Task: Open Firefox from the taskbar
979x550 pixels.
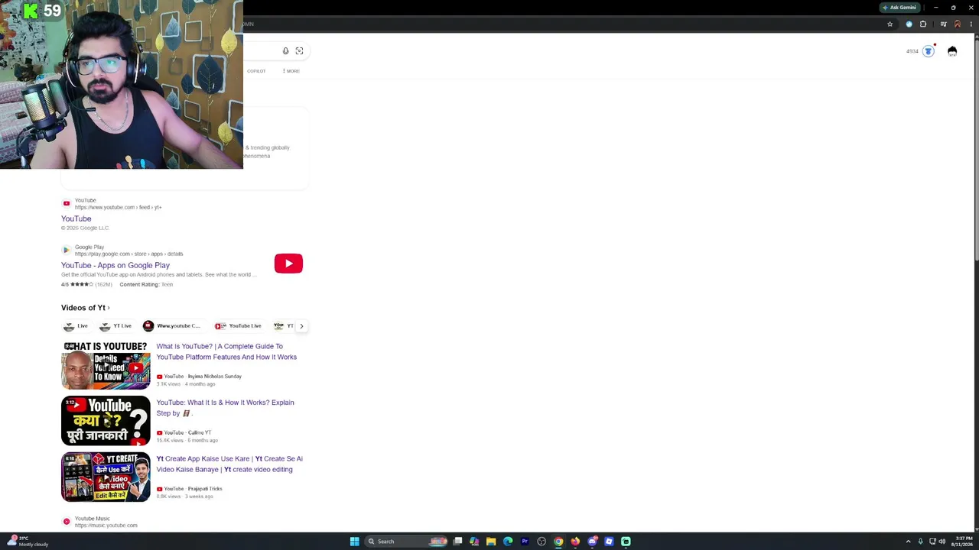Action: pyautogui.click(x=575, y=542)
